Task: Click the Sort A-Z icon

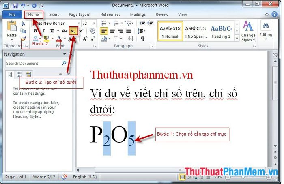Action: tap(131, 39)
